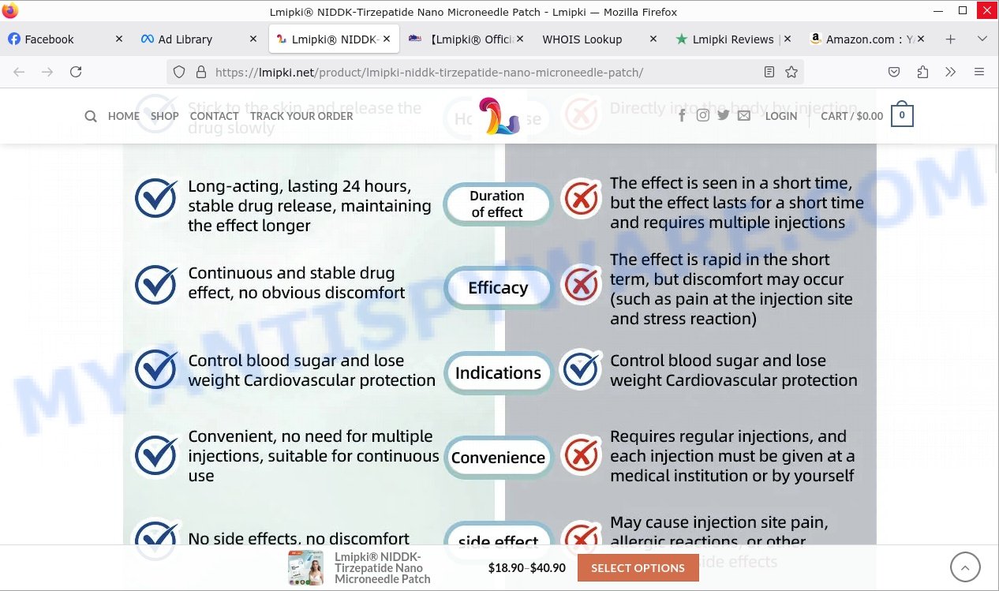Click the Efficacy label
The width and height of the screenshot is (999, 591).
[x=498, y=288]
